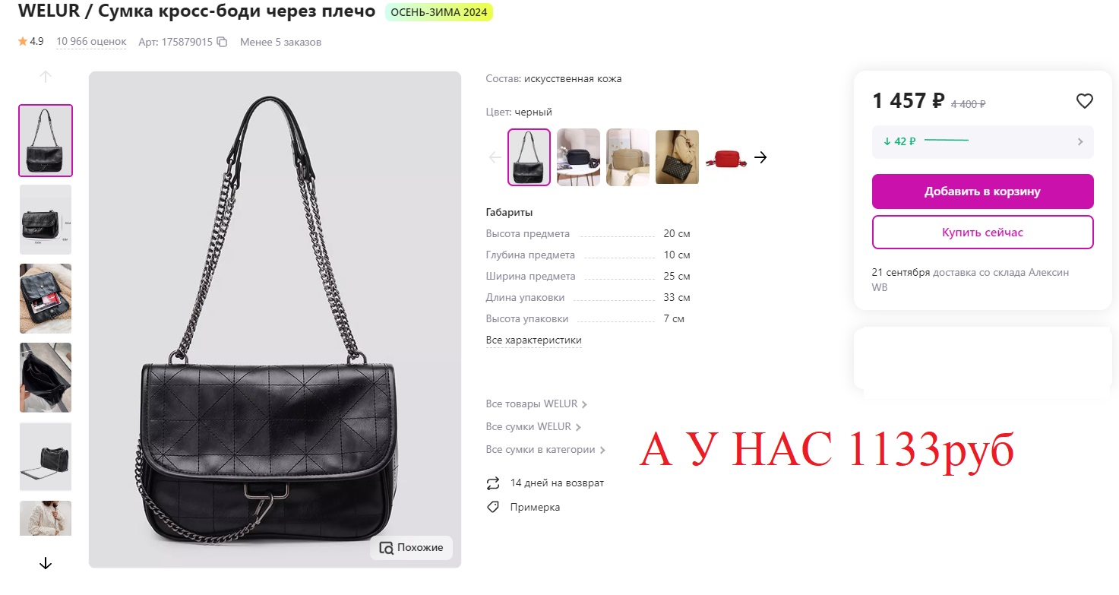Show previous colors with left arrow
Screen dimensions: 1119x595
495,157
